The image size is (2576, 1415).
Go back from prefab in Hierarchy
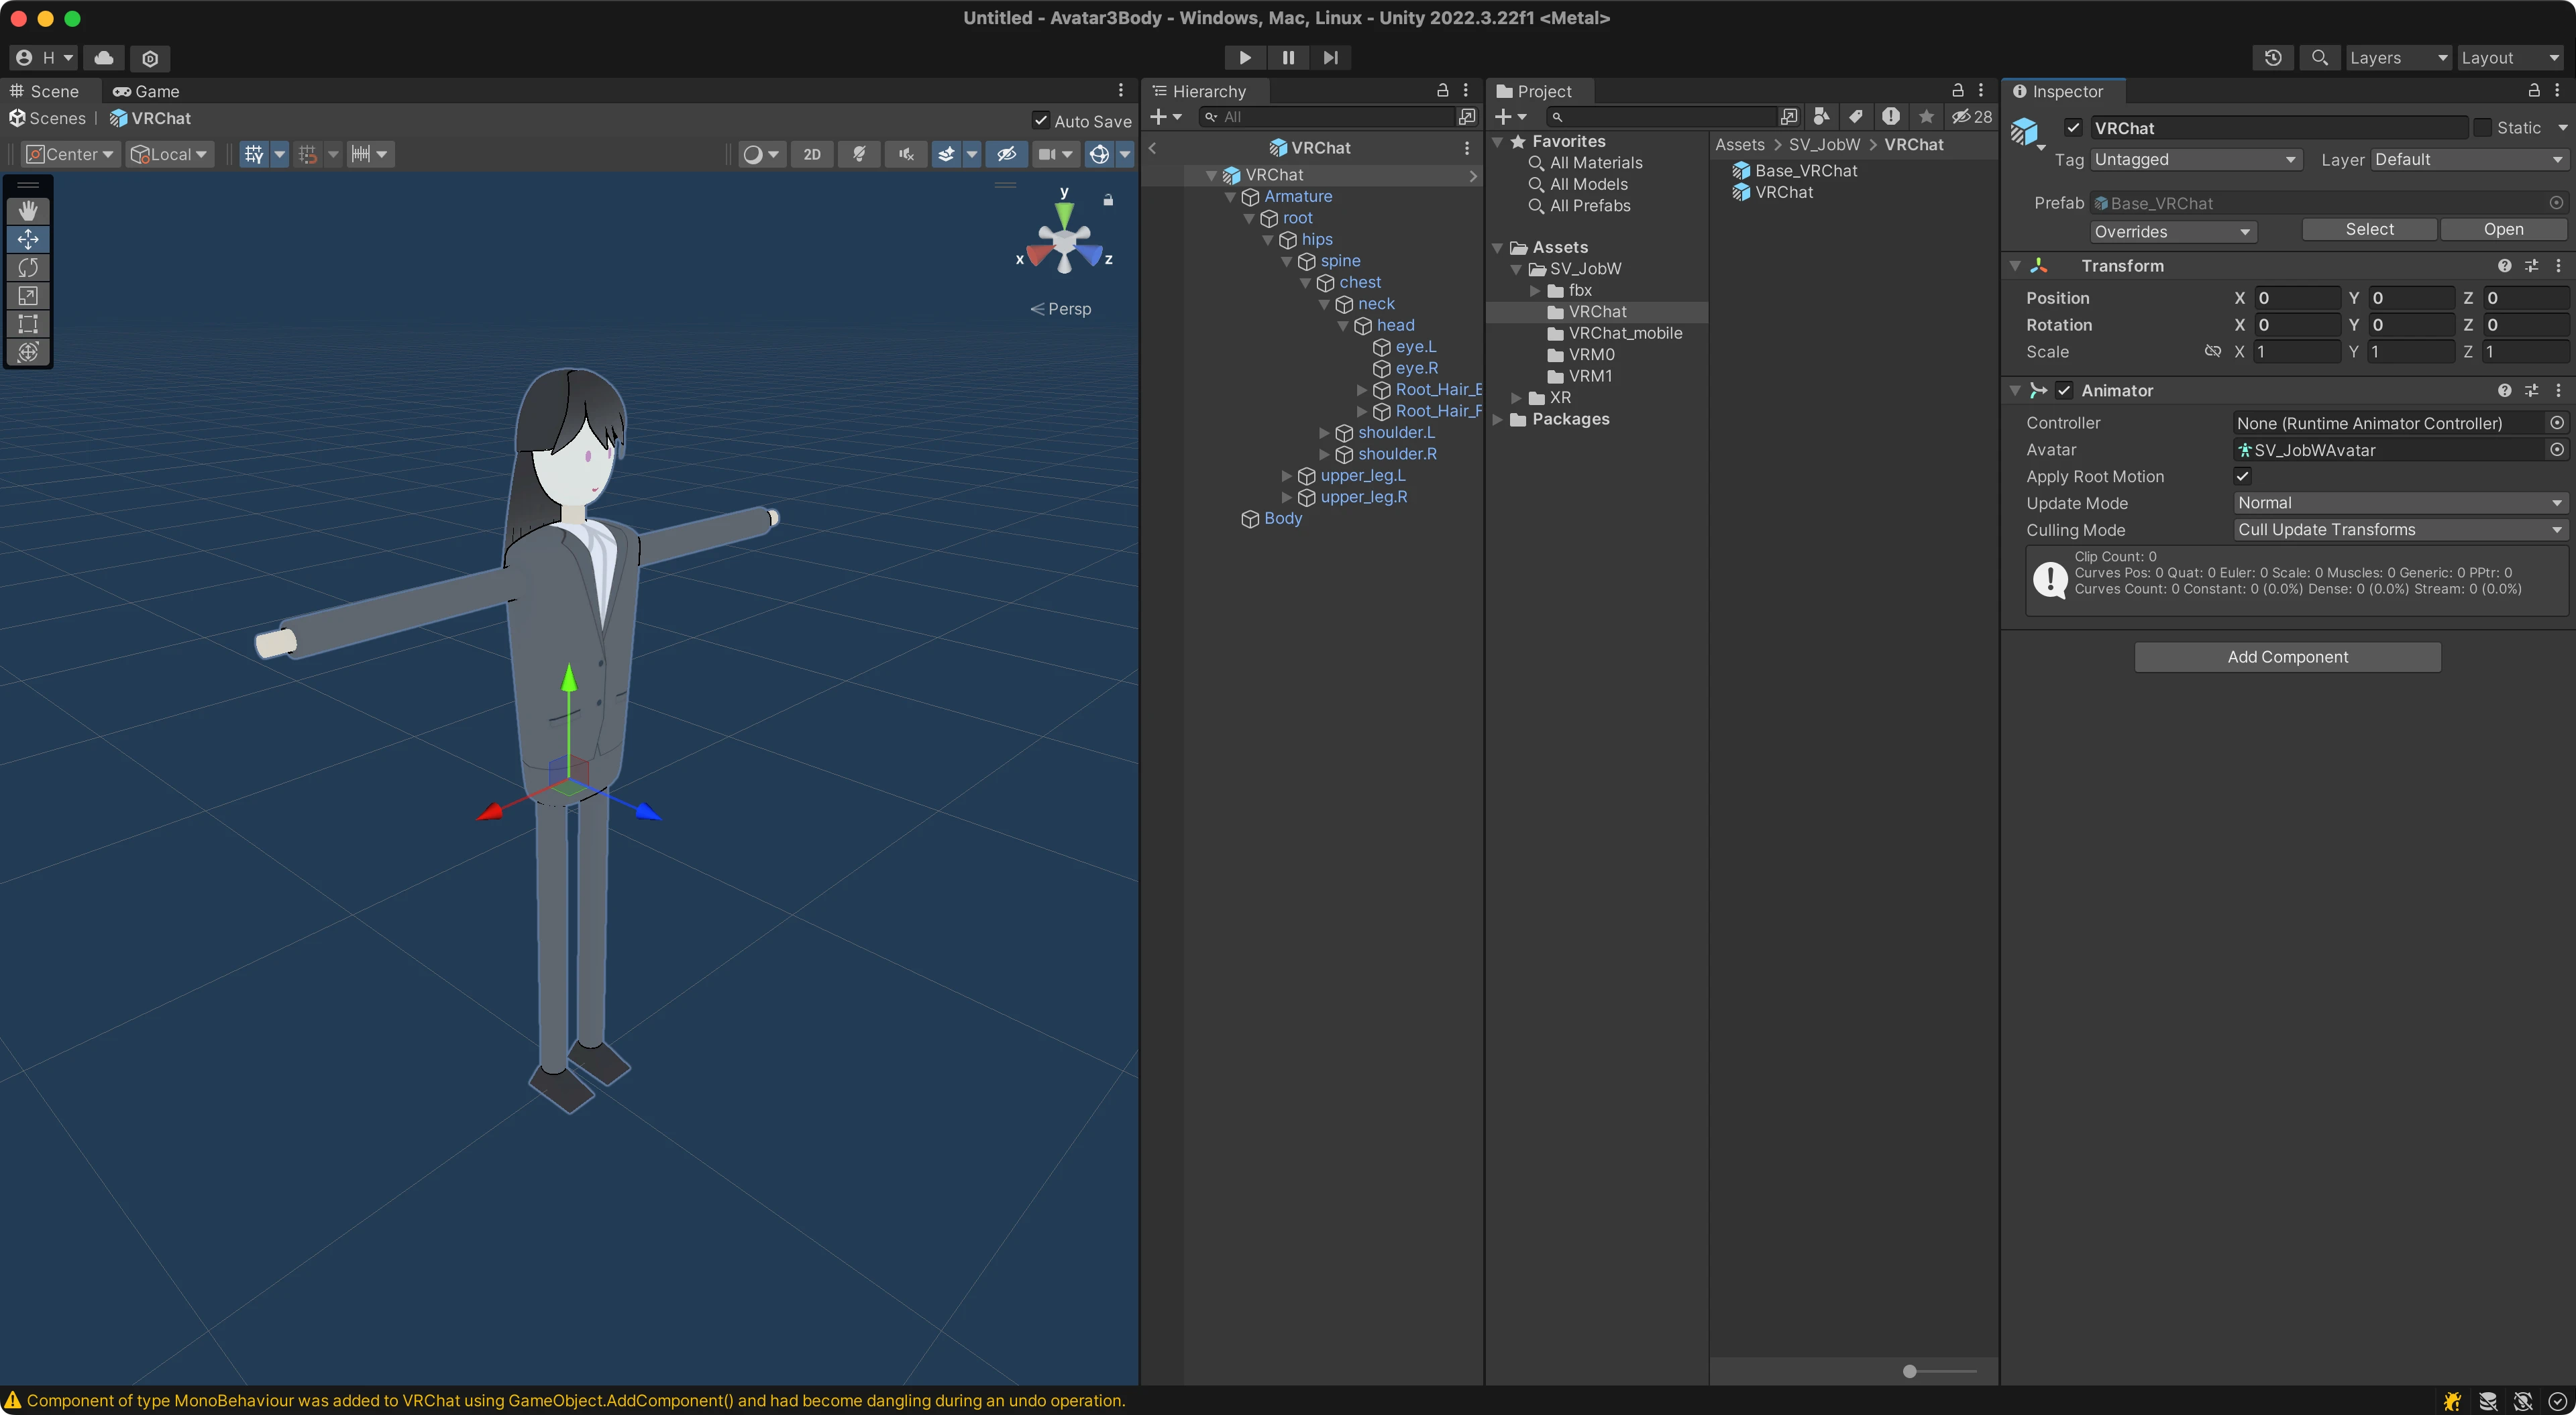point(1153,148)
